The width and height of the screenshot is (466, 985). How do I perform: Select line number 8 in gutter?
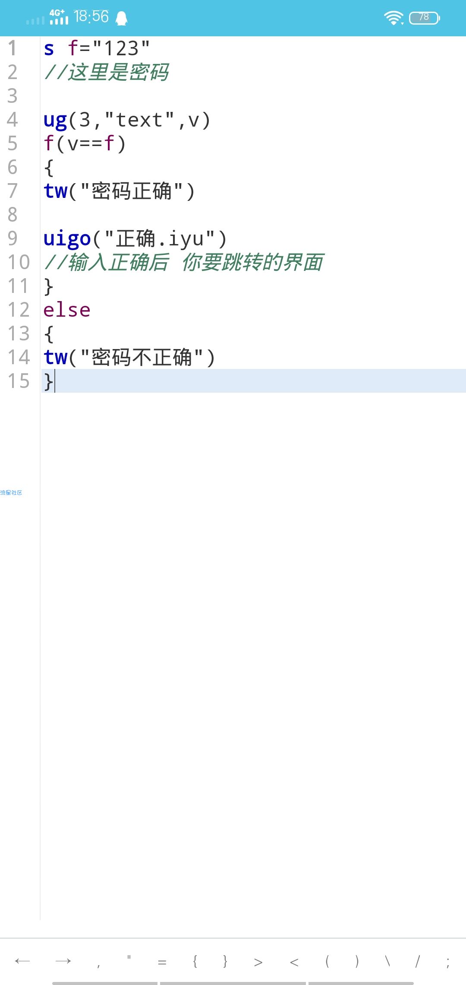click(x=13, y=215)
